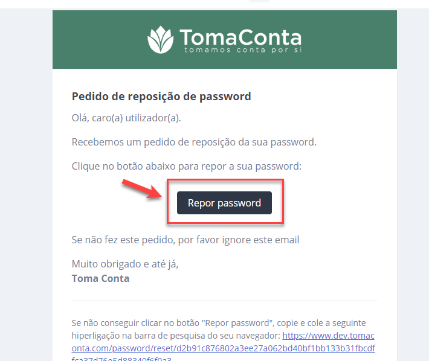The width and height of the screenshot is (429, 361).
Task: Open the password reset hyperlink
Action: [x=223, y=348]
